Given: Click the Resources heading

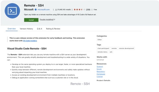Looking at the screenshot, I should click(101, 64).
